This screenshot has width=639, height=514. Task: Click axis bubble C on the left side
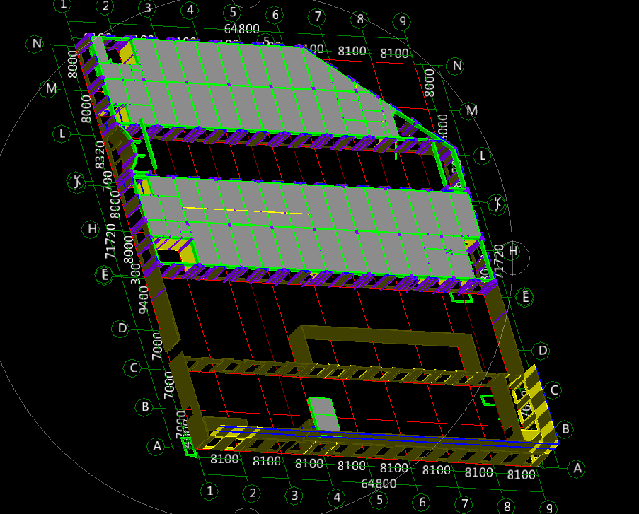click(x=133, y=368)
